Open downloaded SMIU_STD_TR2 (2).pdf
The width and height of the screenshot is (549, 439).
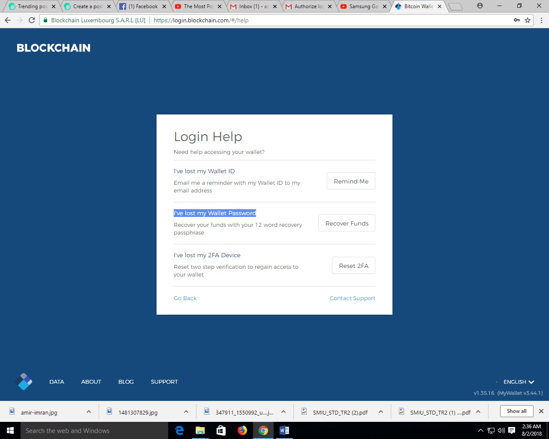[340, 412]
